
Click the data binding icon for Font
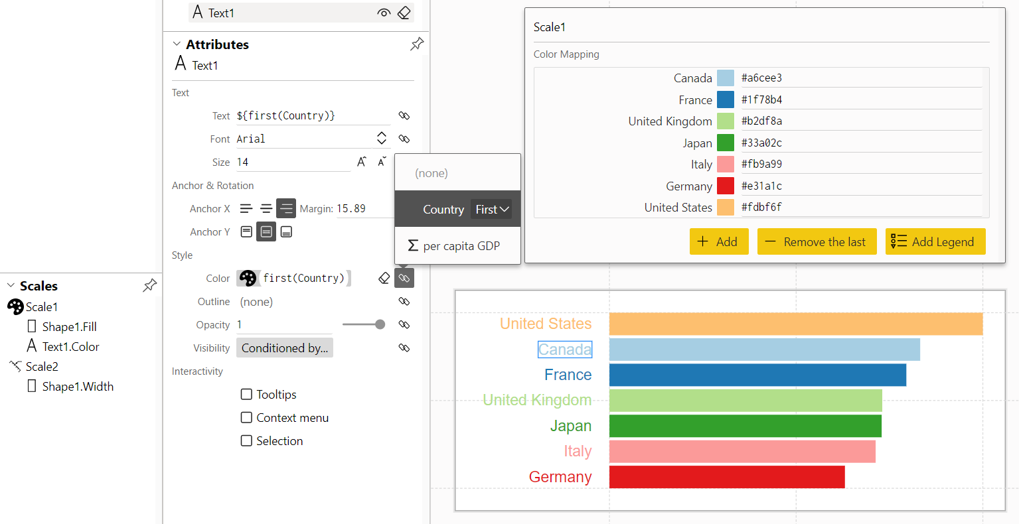pos(404,139)
